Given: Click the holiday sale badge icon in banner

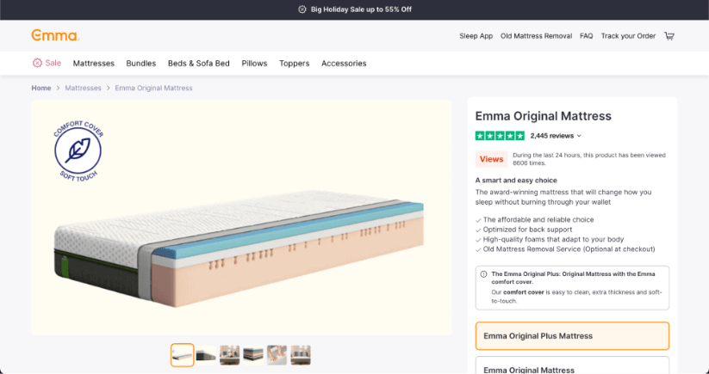Looking at the screenshot, I should pos(302,9).
